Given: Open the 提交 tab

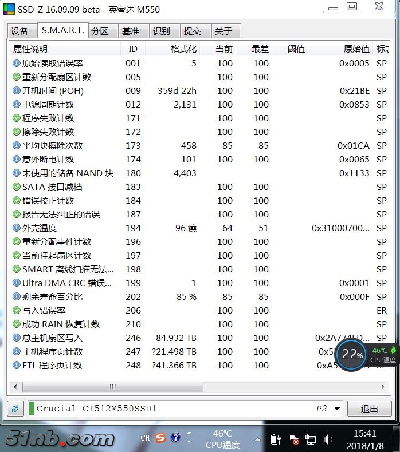Looking at the screenshot, I should click(196, 31).
